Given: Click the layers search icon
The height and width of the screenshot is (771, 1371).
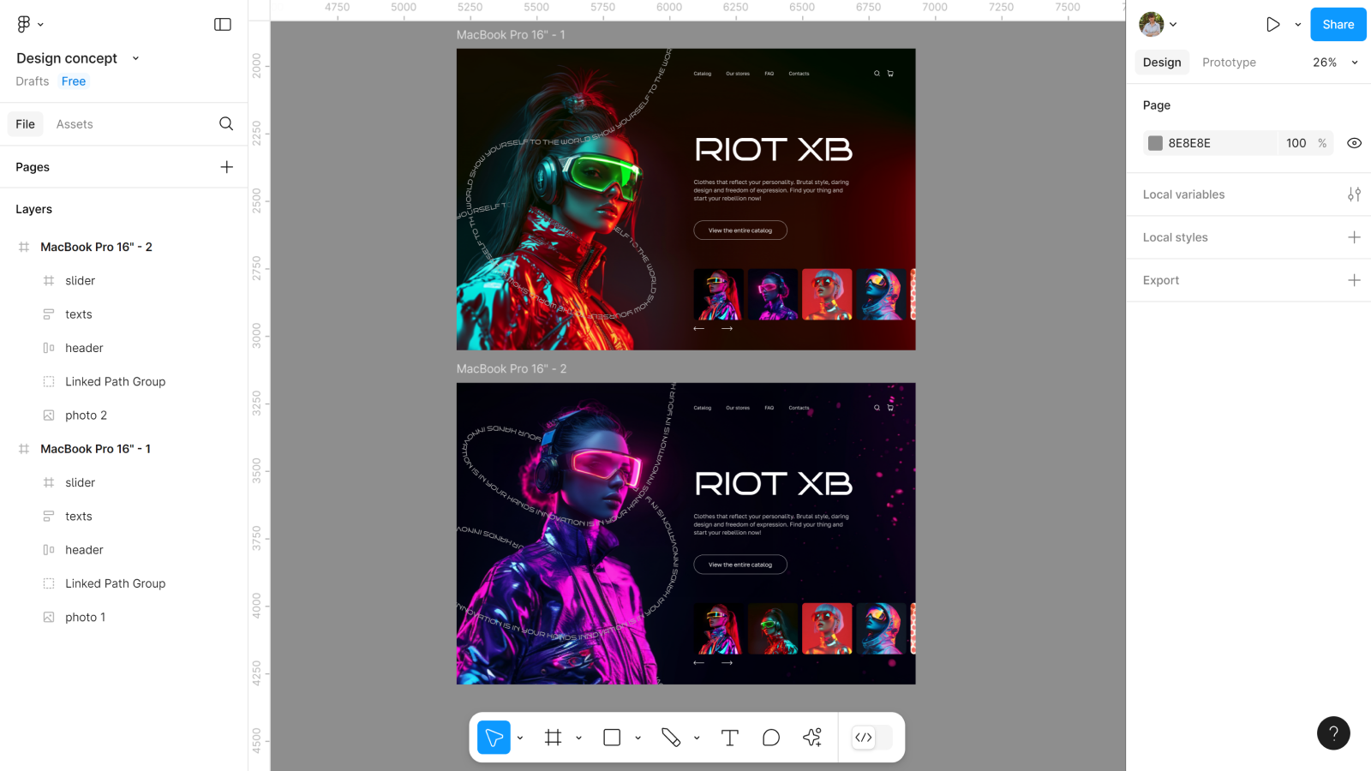Looking at the screenshot, I should (x=226, y=124).
